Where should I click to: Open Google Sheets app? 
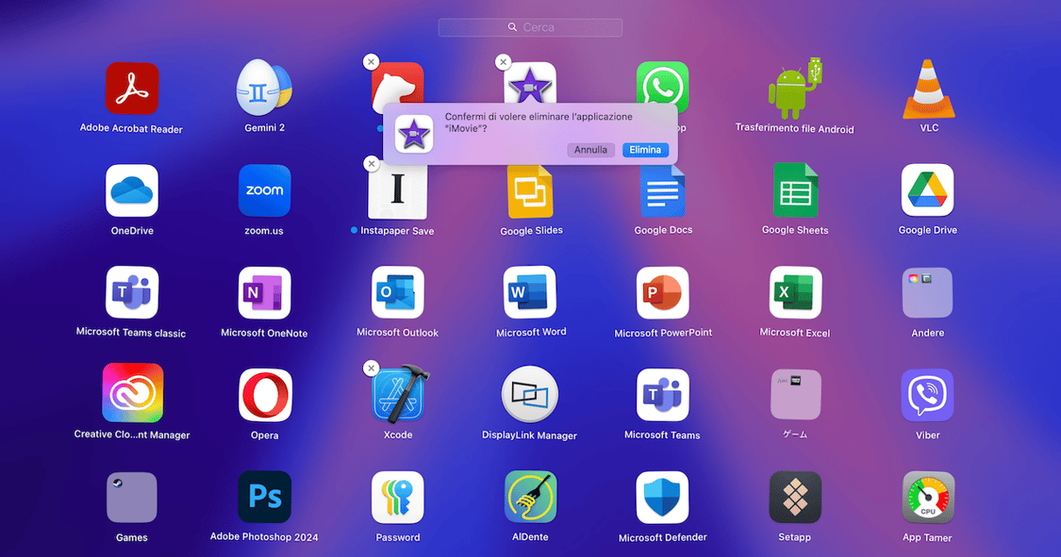point(796,191)
